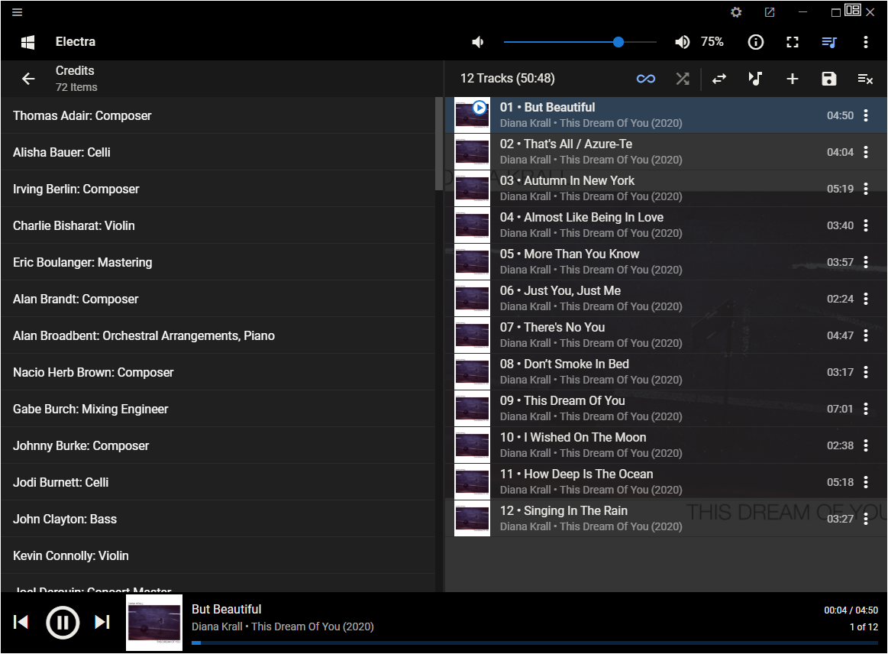Enter fullscreen mode via header icon
888x654 pixels.
pyautogui.click(x=793, y=42)
